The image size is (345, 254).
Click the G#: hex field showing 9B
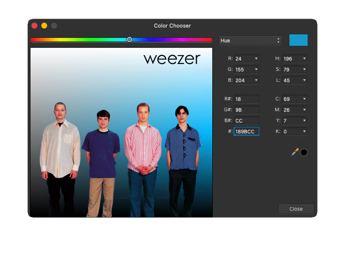(246, 110)
